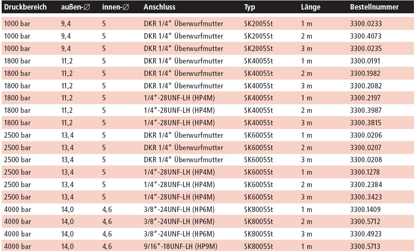Image resolution: width=416 pixels, height=251 pixels.
Task: Click the Druckbereich column header
Action: click(25, 7)
